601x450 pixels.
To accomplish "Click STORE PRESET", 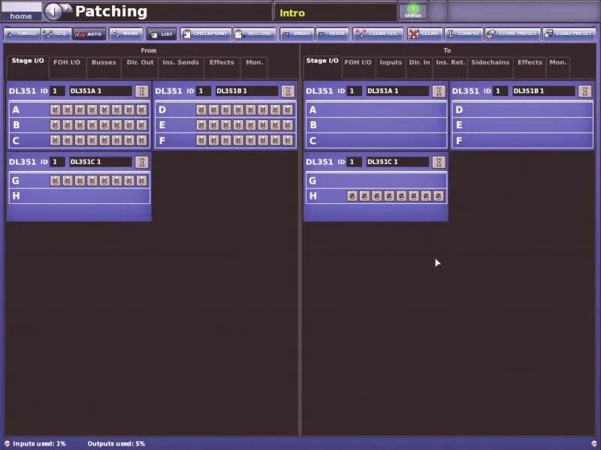I will click(513, 34).
